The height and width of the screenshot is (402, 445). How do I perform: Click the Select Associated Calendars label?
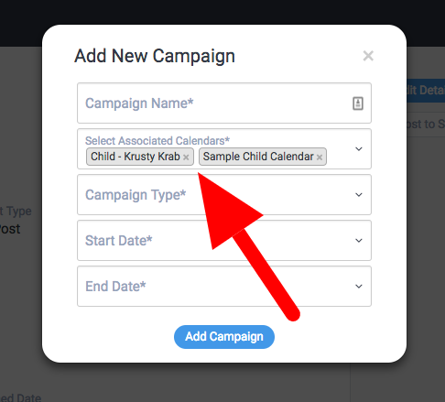(157, 141)
